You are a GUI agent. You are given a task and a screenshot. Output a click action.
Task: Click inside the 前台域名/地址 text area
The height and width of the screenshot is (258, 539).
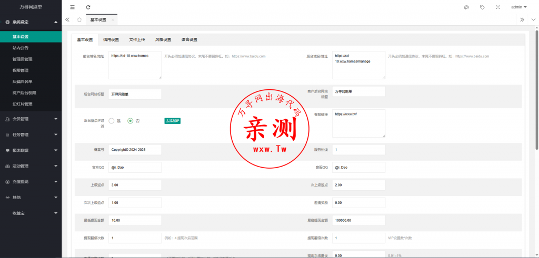(135, 65)
